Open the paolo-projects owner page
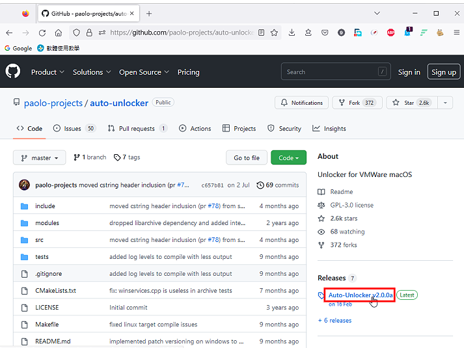This screenshot has width=464, height=348. coord(53,103)
